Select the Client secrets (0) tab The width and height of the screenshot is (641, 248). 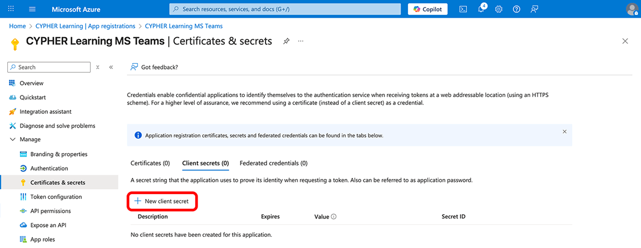(x=205, y=163)
